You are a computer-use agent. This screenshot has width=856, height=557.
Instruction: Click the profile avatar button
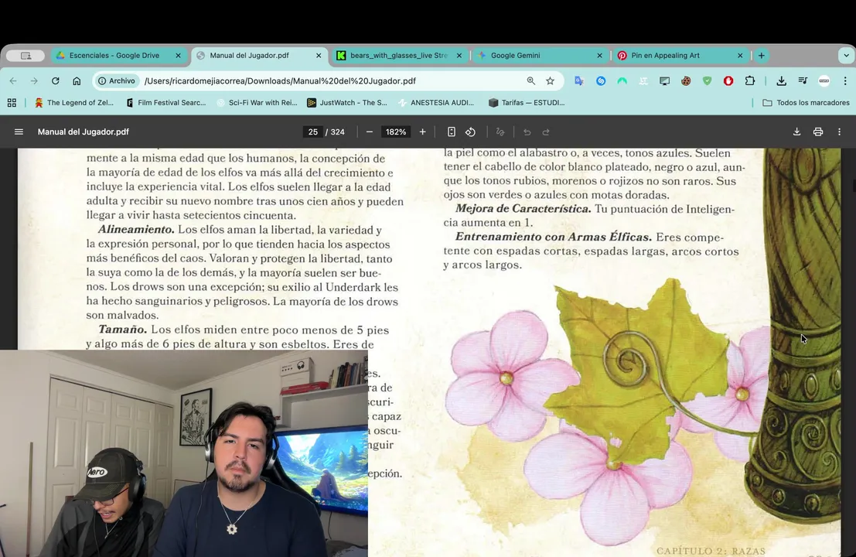coord(824,80)
